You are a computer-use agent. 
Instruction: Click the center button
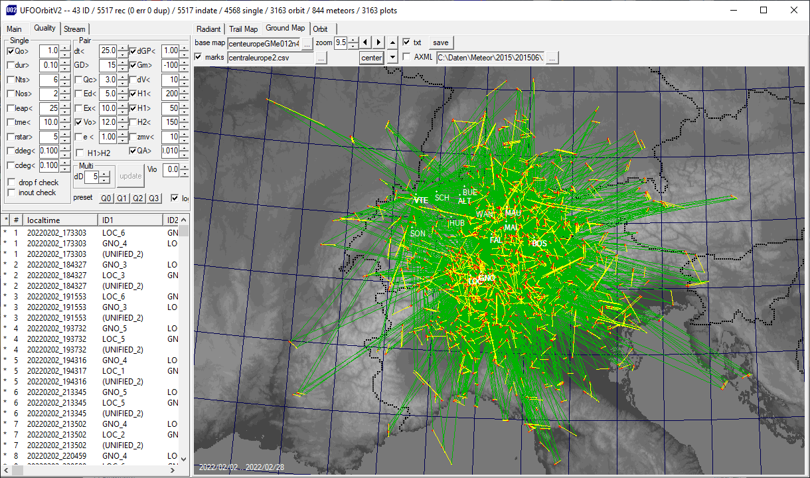pos(372,58)
